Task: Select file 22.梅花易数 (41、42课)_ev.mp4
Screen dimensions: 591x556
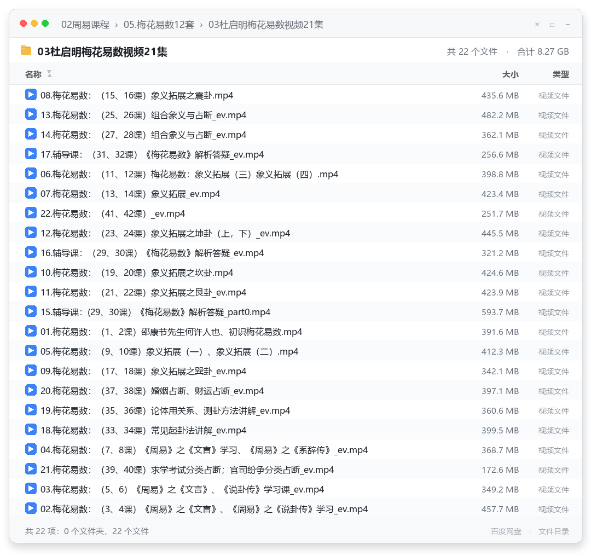Action: pos(113,214)
